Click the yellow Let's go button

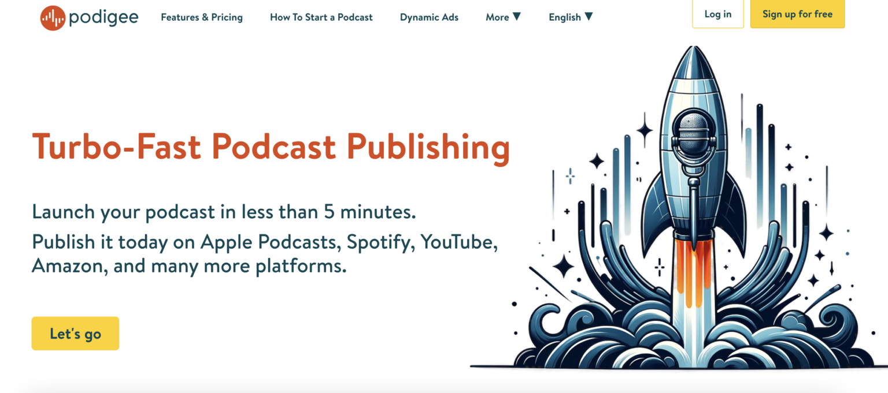pyautogui.click(x=75, y=333)
